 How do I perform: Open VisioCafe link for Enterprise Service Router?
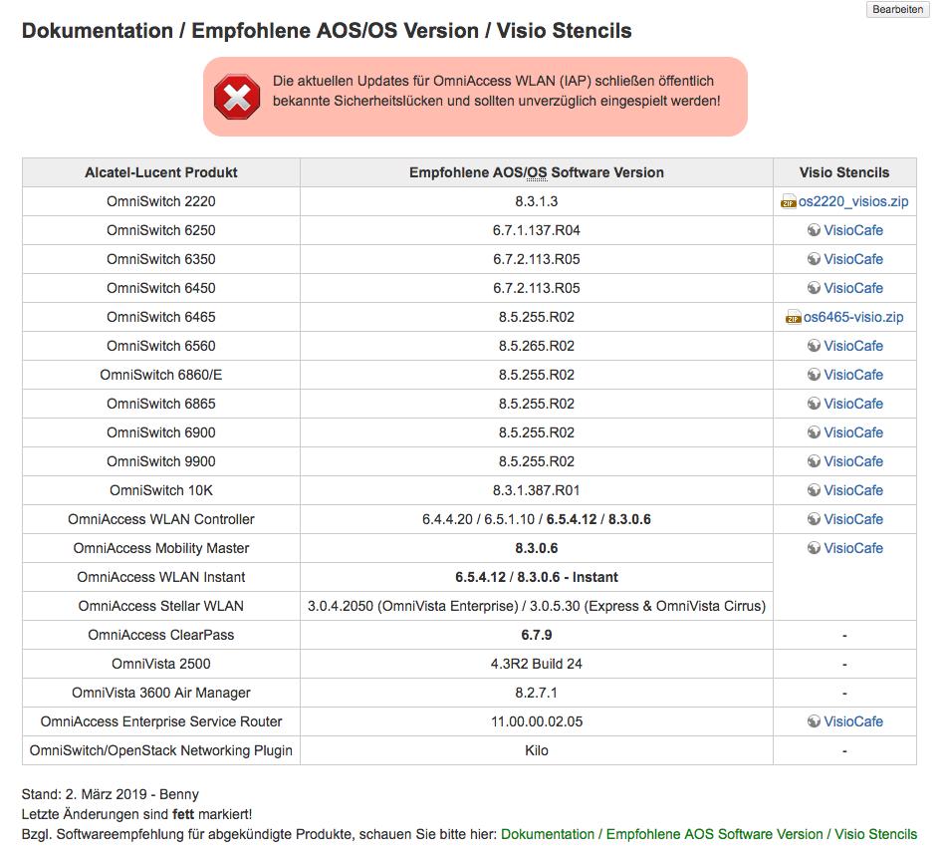(853, 721)
